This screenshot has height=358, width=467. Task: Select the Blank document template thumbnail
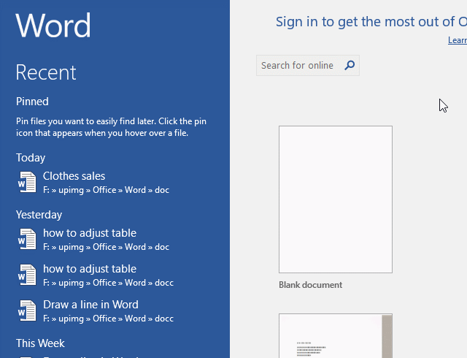click(336, 199)
